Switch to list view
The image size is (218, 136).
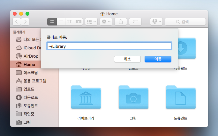[x=61, y=22]
